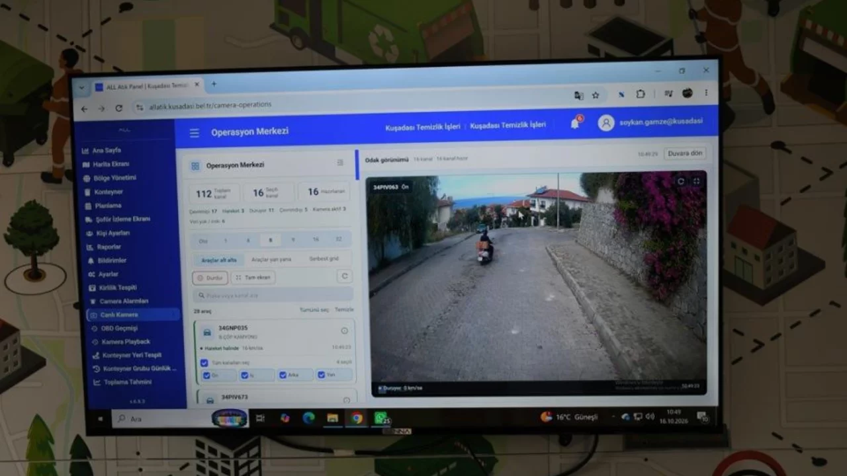The width and height of the screenshot is (847, 476).
Task: Click the Tam ekran button
Action: [x=253, y=278]
